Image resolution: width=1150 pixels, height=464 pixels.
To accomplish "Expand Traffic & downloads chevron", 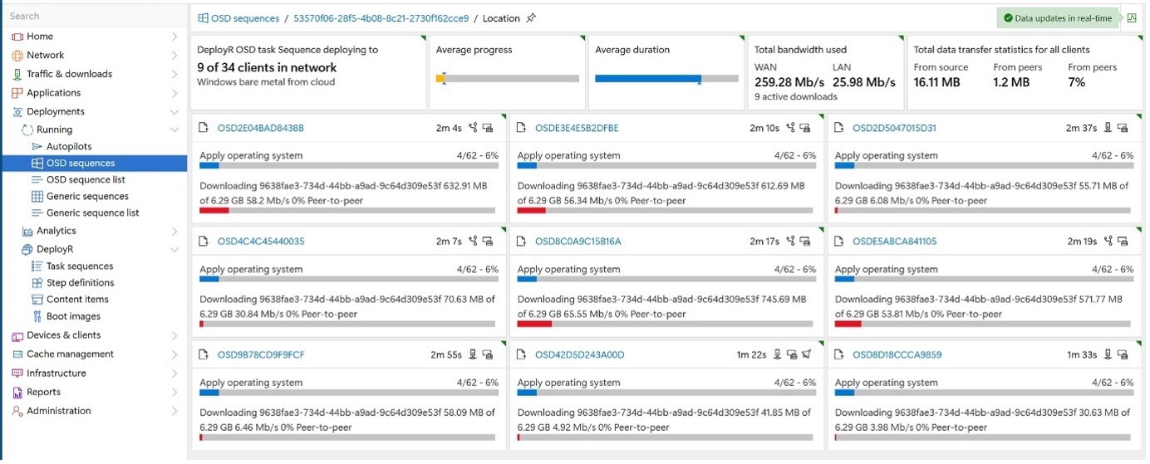I will pyautogui.click(x=174, y=74).
